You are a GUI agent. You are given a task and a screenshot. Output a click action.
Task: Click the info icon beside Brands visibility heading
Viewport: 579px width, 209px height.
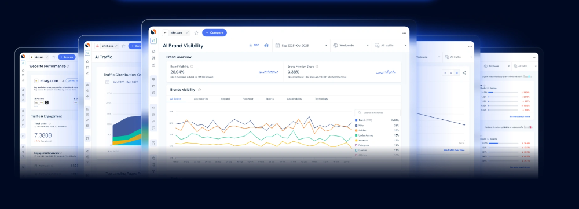(x=199, y=90)
